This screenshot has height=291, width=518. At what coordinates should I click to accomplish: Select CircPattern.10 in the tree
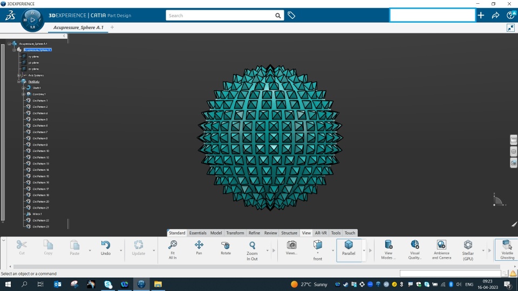(40, 151)
